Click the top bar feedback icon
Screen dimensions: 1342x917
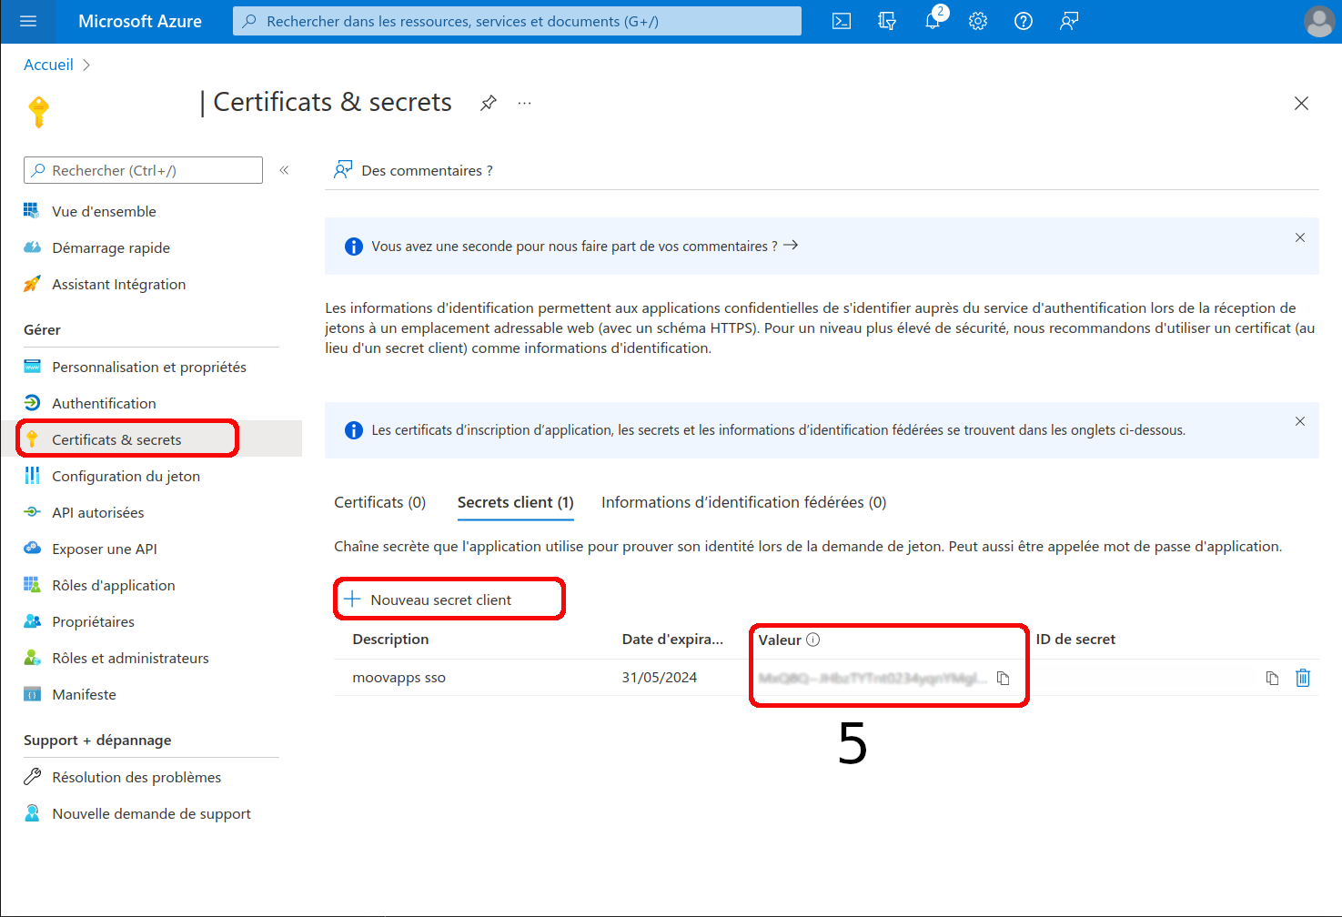pos(1069,21)
